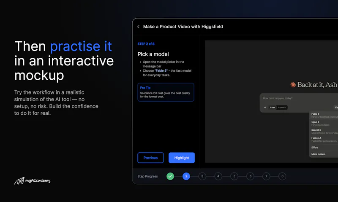Viewport: 338px width, 202px height.
Task: Click 'Open the model picker' instruction bullet
Action: [164, 64]
